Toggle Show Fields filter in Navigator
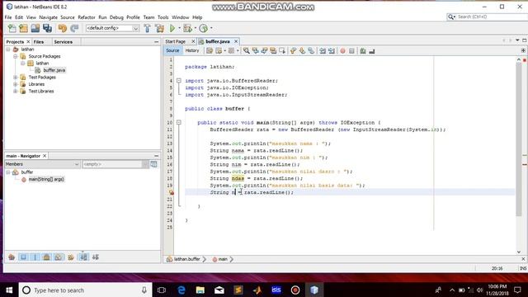This screenshot has height=297, width=528. point(23,257)
